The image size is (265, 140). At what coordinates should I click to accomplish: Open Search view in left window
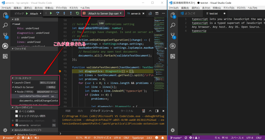5,25
